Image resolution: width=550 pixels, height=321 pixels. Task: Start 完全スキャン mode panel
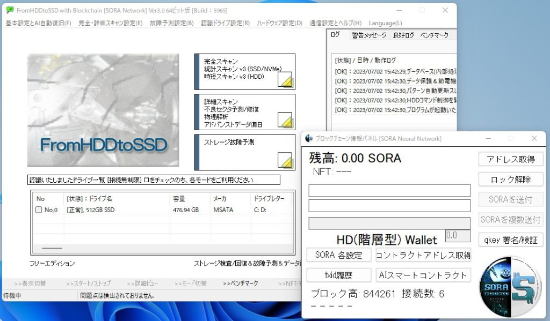(245, 72)
